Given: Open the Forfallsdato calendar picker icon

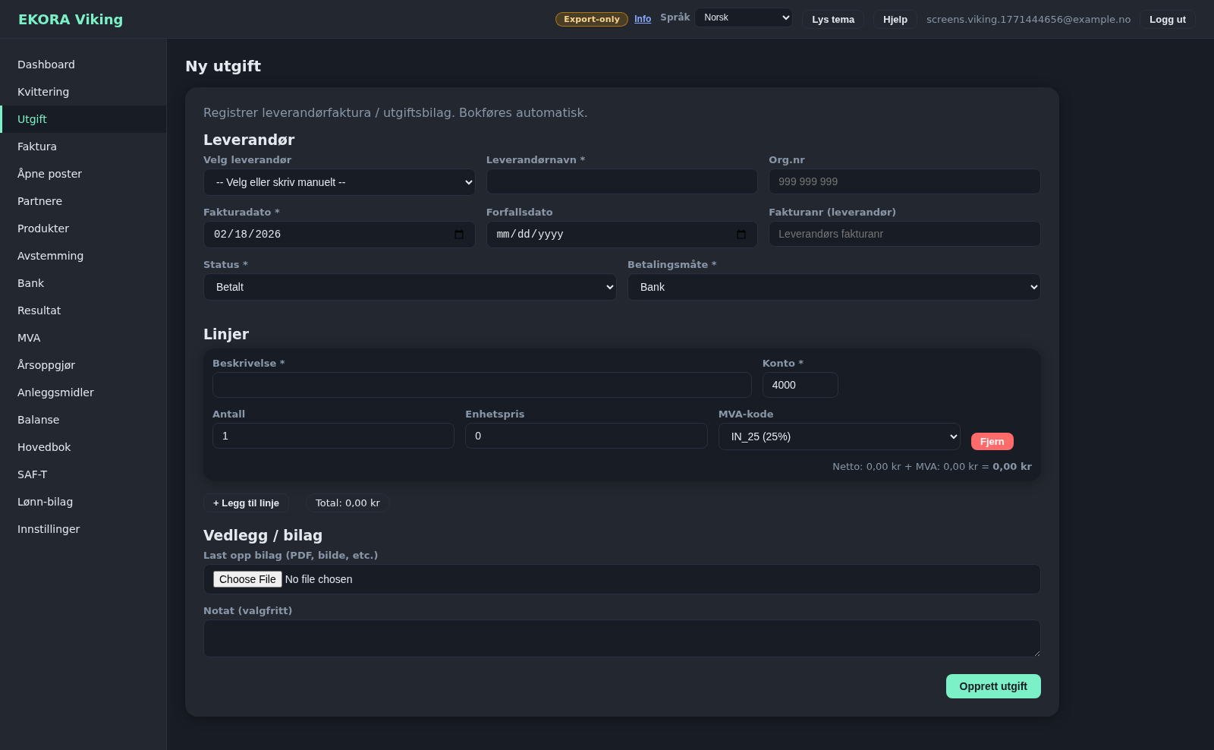Looking at the screenshot, I should point(741,235).
